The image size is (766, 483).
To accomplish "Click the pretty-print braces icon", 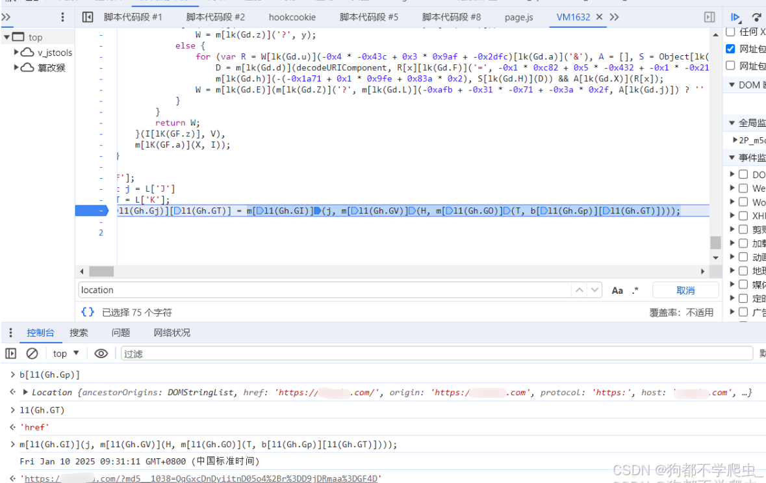I will (88, 312).
